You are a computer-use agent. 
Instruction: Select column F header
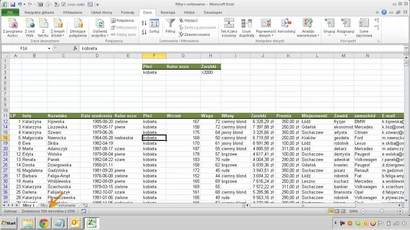pyautogui.click(x=154, y=56)
